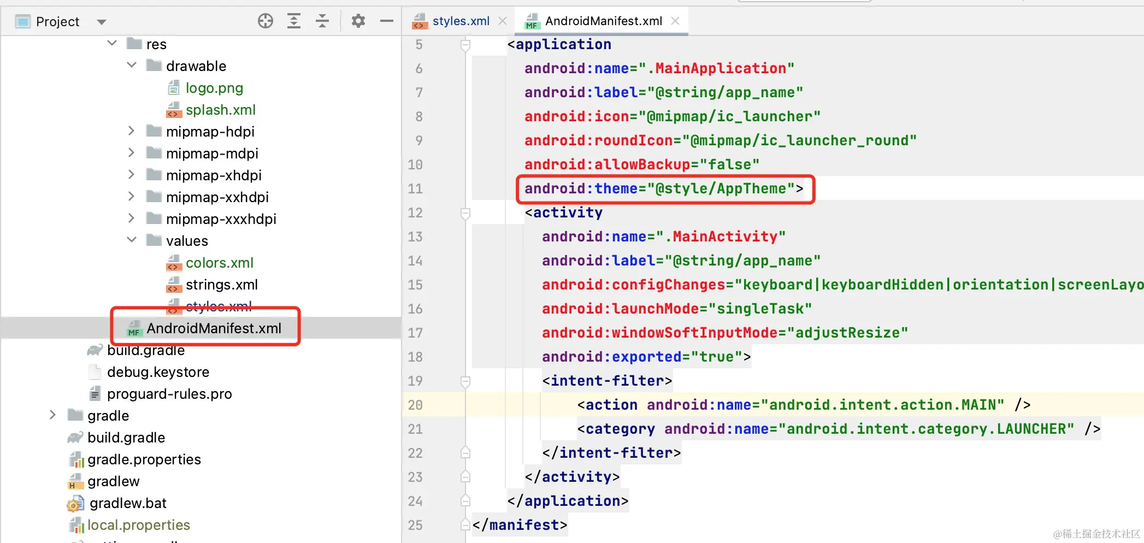The height and width of the screenshot is (543, 1144).
Task: Click the locate/select opened file target icon
Action: (x=266, y=21)
